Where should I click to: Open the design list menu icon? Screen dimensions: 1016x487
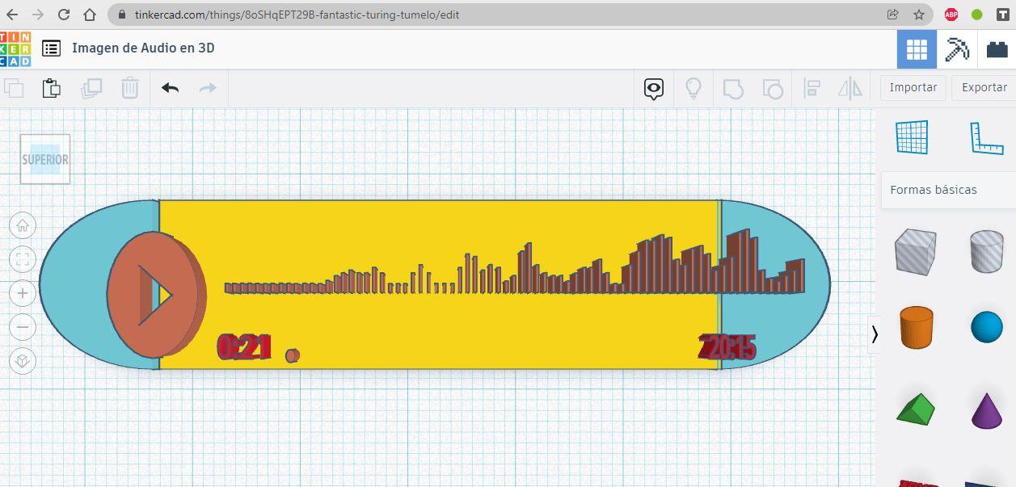(x=51, y=48)
